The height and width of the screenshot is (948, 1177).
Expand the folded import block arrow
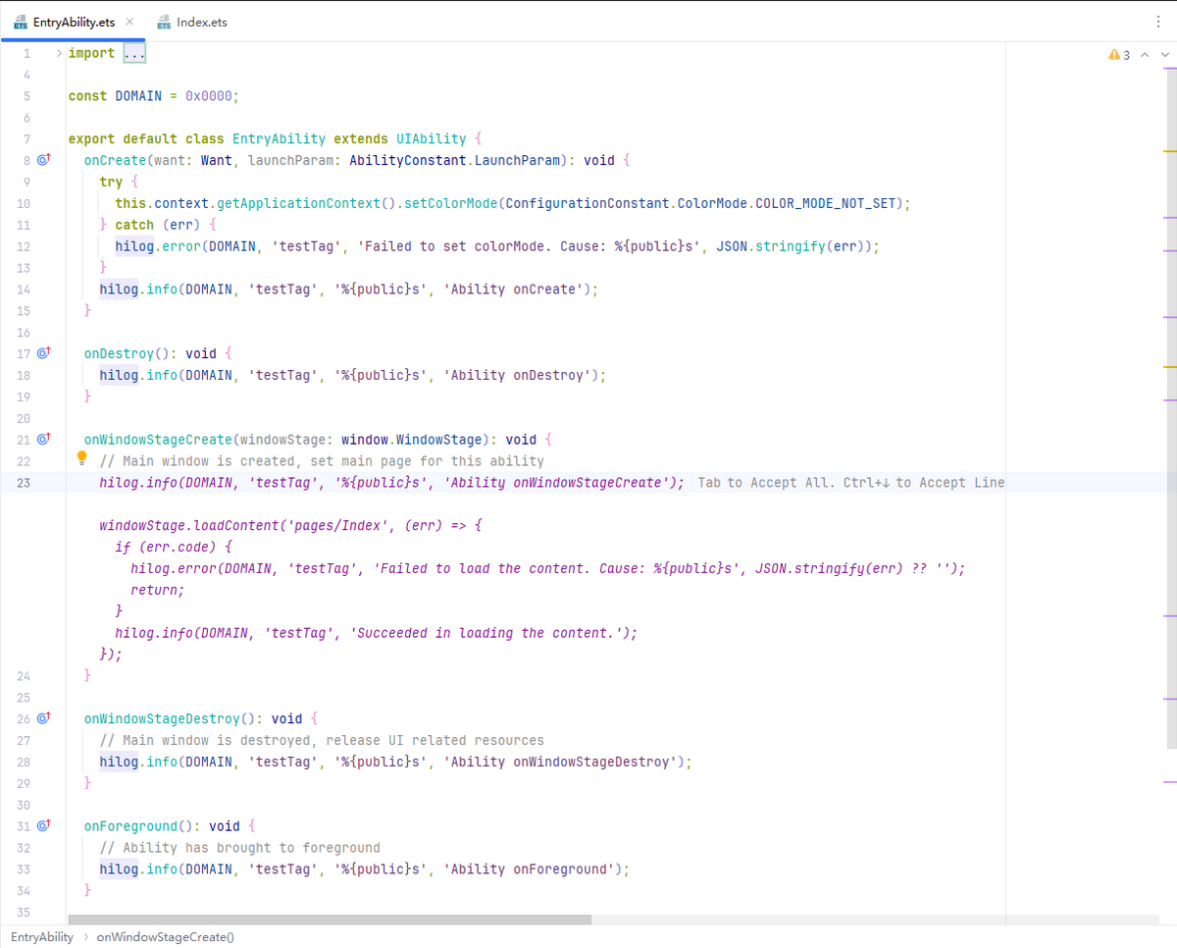point(59,53)
